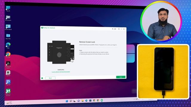This screenshot has width=191, height=107.
Task: Launch Chrome from the desktop
Action: 8,55
